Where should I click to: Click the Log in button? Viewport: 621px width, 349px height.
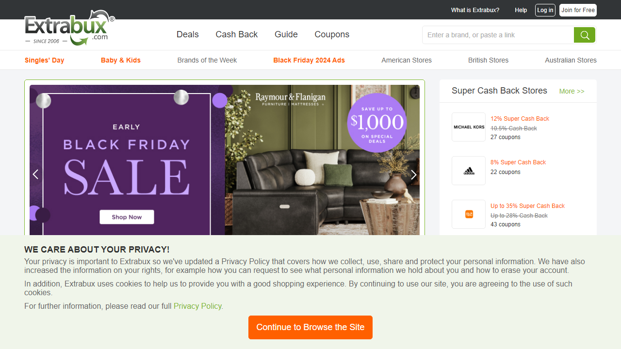pyautogui.click(x=545, y=10)
